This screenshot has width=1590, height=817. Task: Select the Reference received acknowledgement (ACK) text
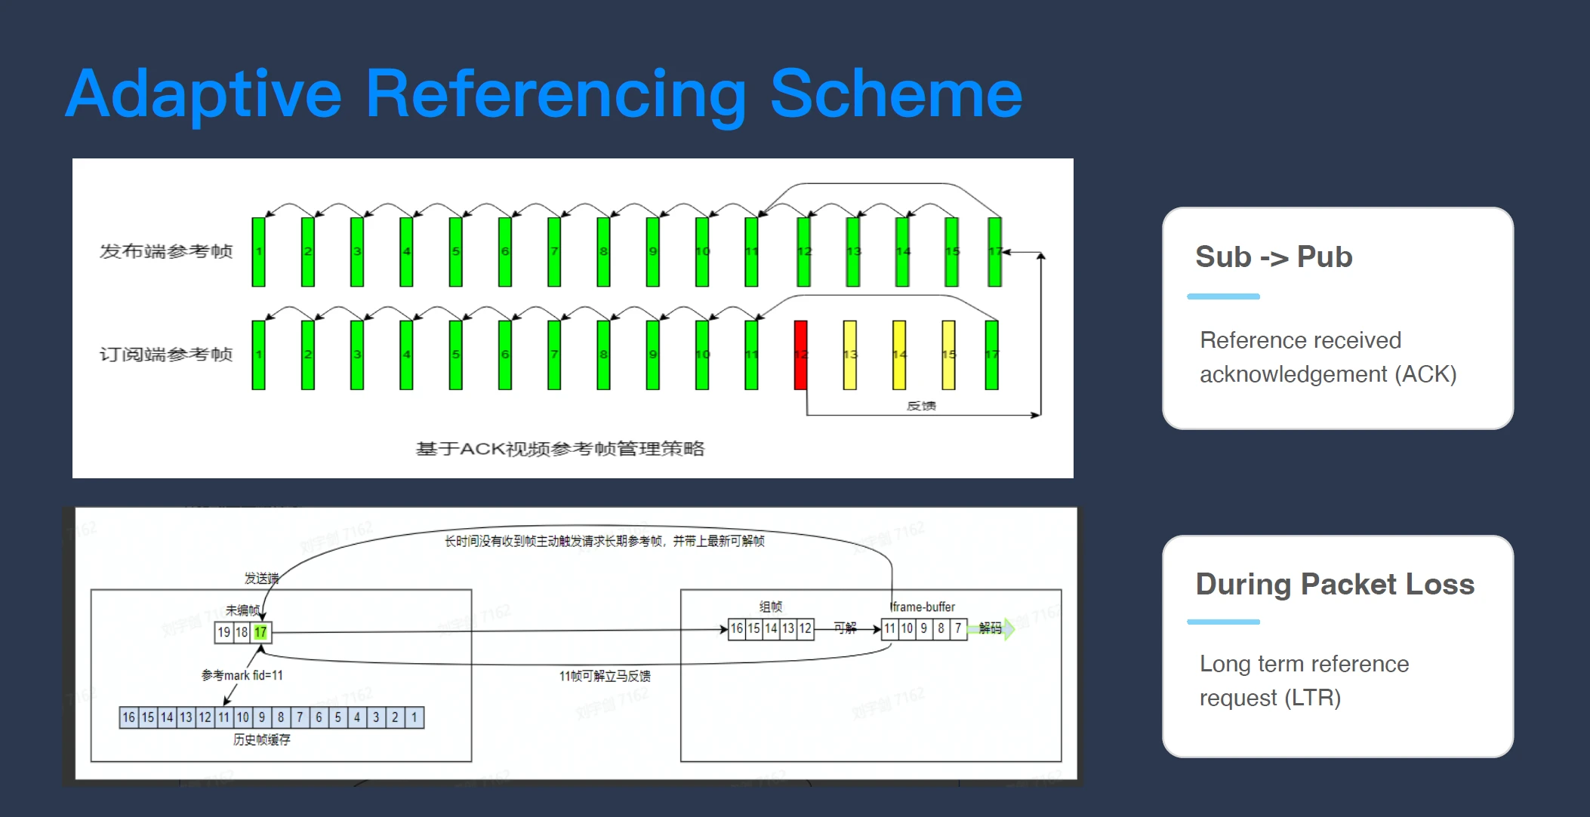[1327, 357]
